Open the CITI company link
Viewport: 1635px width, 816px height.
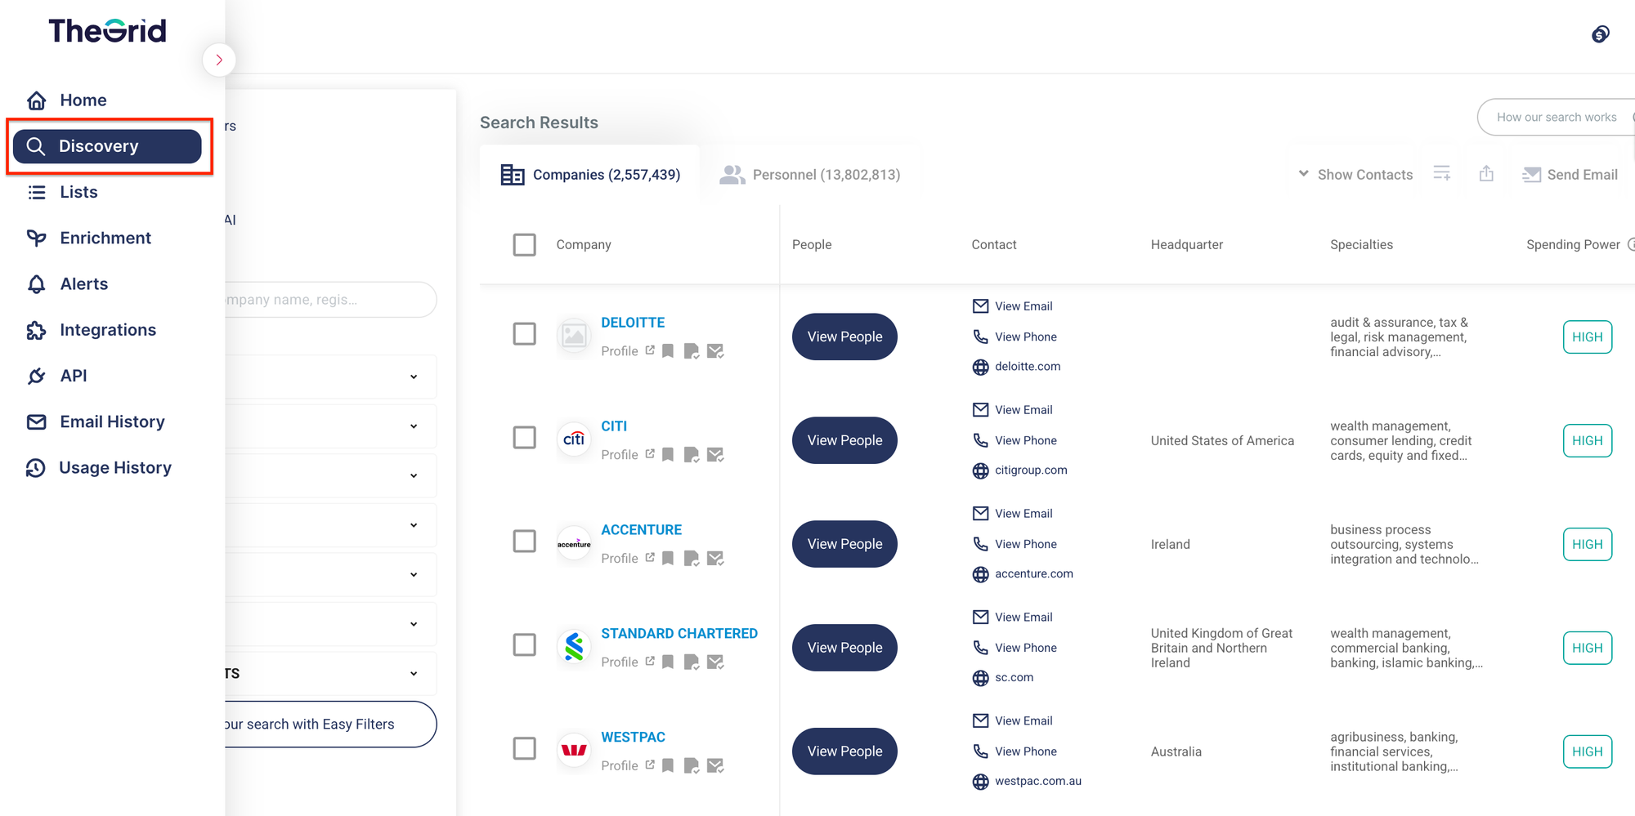(x=614, y=426)
